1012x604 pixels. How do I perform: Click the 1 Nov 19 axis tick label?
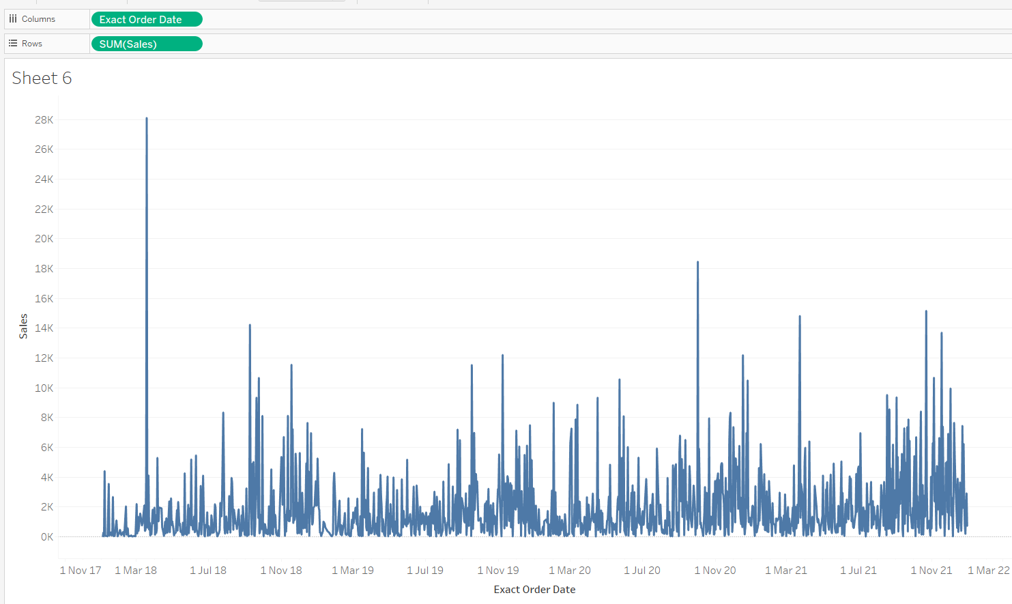point(498,571)
